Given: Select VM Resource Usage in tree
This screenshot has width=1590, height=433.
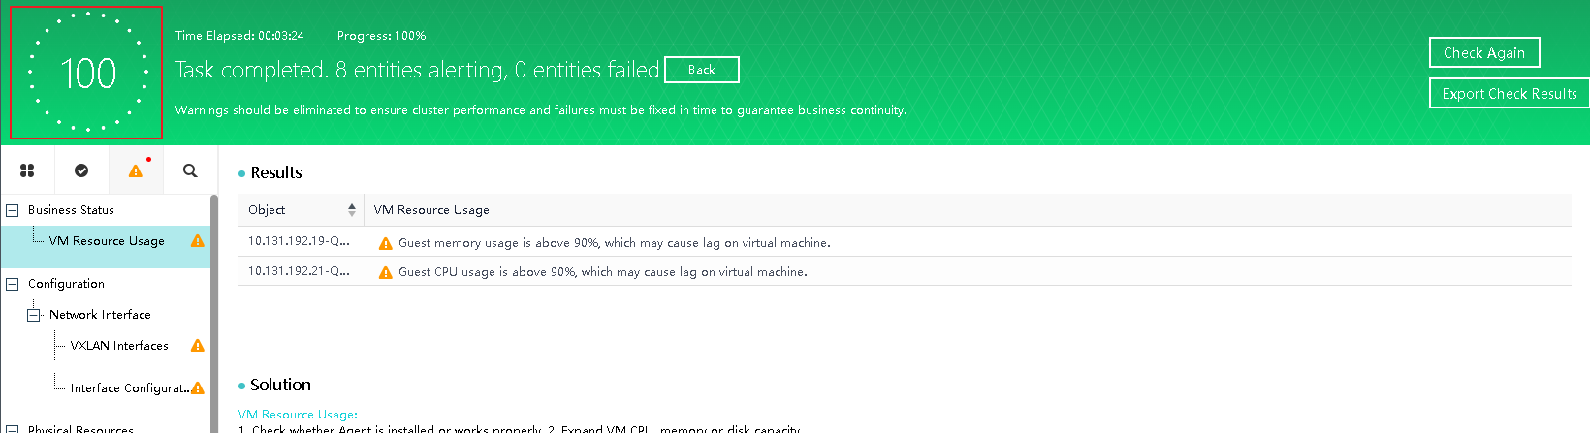Looking at the screenshot, I should point(107,241).
